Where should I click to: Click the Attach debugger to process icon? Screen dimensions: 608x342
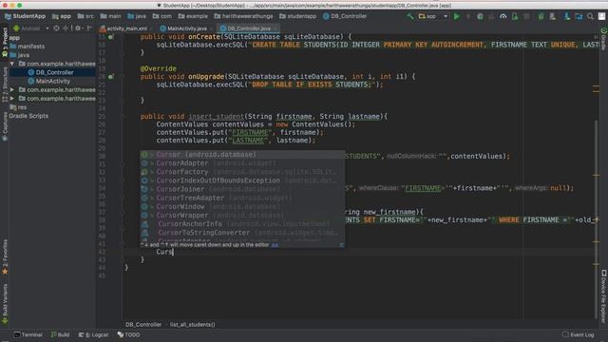(515, 16)
